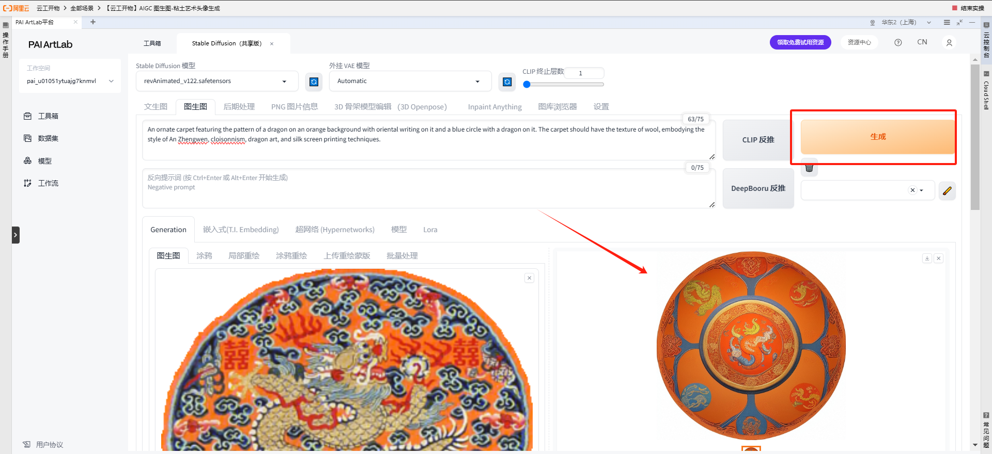Select the 局部重绘 sub-tab

tap(244, 255)
